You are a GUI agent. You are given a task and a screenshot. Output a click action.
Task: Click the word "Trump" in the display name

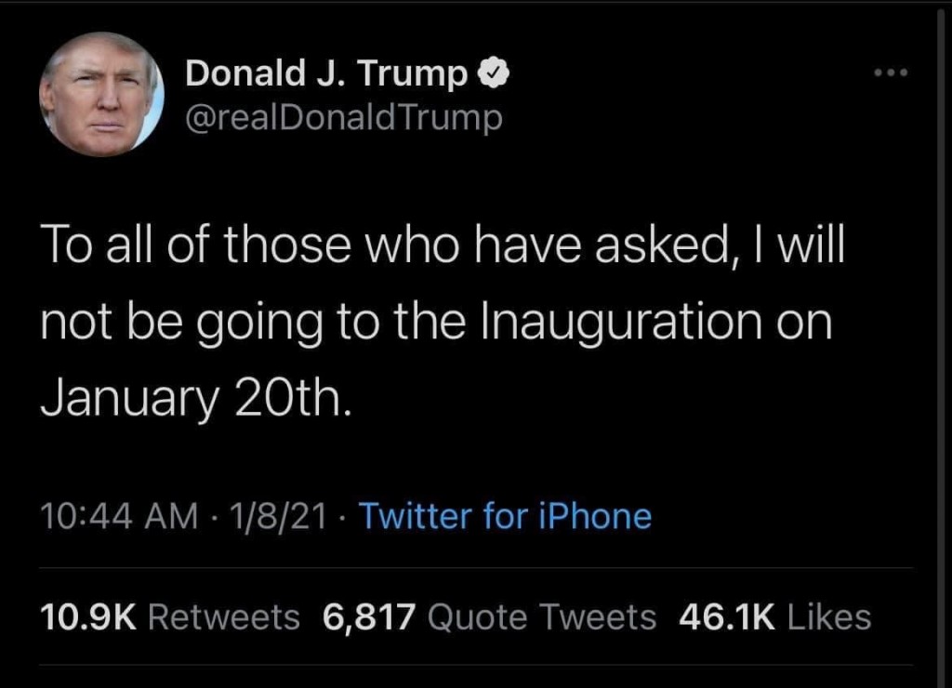coord(425,73)
